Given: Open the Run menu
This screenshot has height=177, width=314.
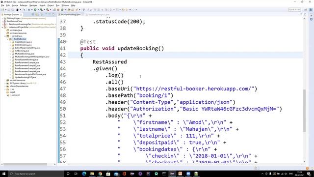Looking at the screenshot, I should [58, 5].
